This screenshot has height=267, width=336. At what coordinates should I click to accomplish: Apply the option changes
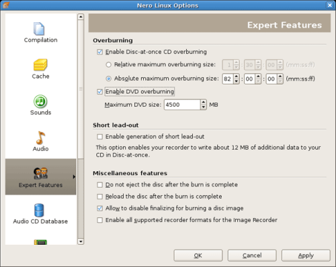click(x=306, y=256)
